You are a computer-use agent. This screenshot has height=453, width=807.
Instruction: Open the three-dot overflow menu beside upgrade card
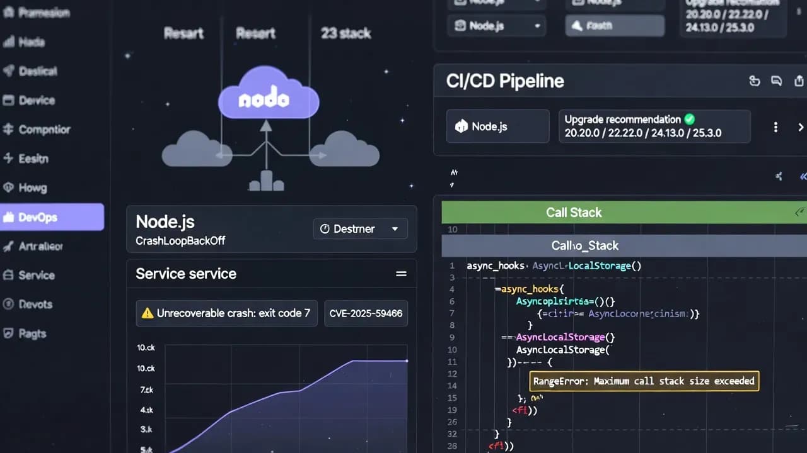[x=775, y=126]
